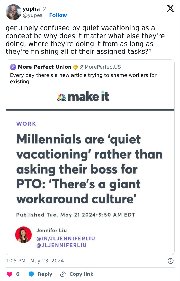Viewport: 180px width, 281px height.
Task: Select the blue Reply speech bubble icon
Action: click(31, 274)
